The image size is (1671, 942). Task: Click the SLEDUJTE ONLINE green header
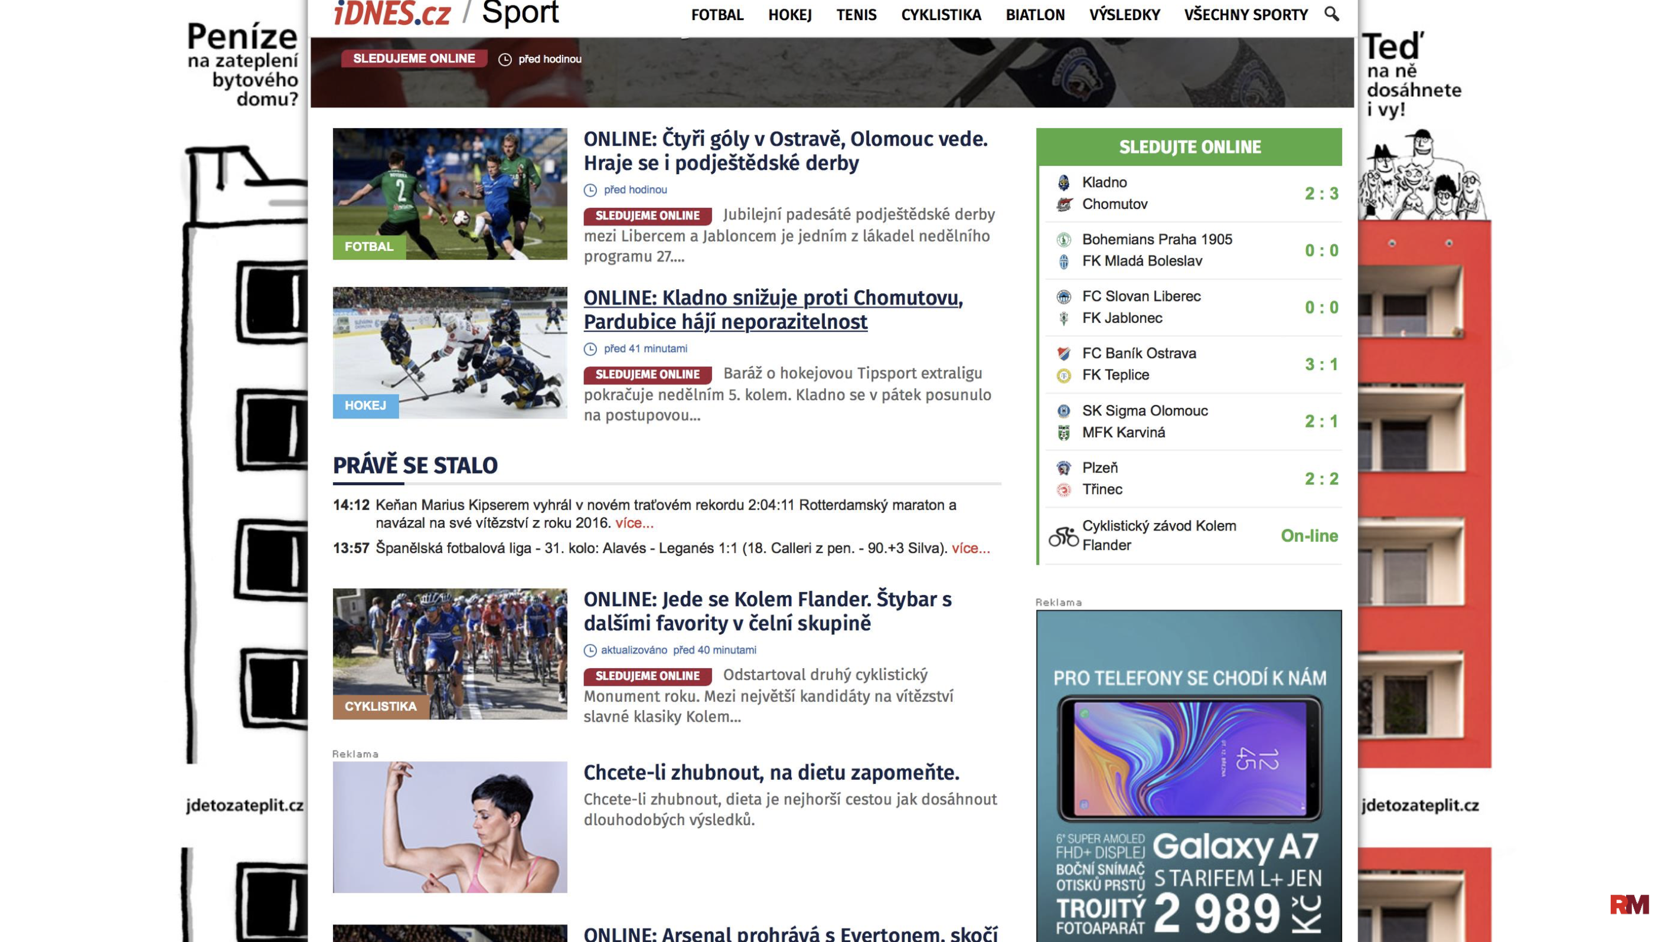[x=1189, y=147]
